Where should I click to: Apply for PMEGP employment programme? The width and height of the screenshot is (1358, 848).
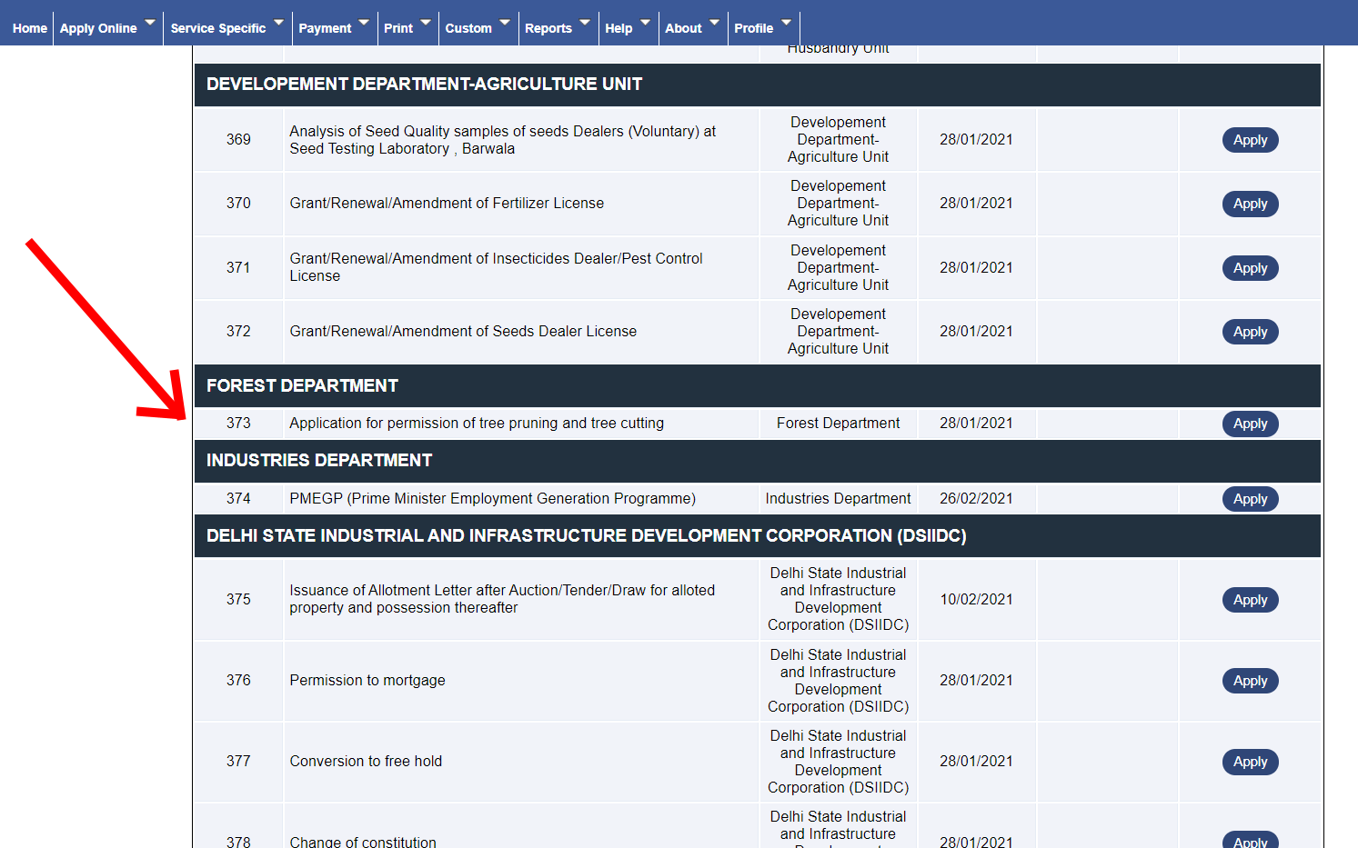tap(1250, 499)
